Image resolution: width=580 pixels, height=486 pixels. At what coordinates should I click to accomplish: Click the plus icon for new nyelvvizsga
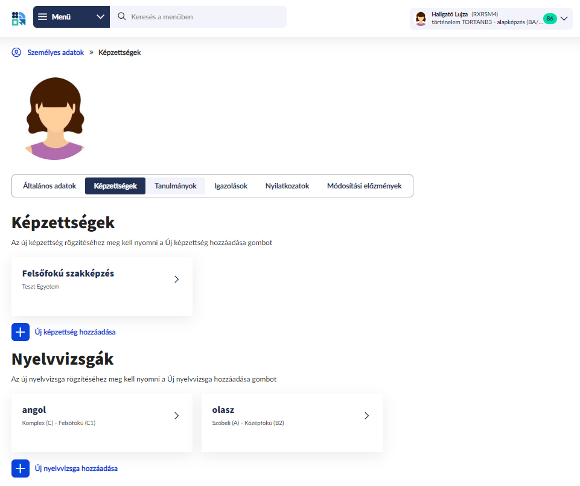click(x=21, y=468)
